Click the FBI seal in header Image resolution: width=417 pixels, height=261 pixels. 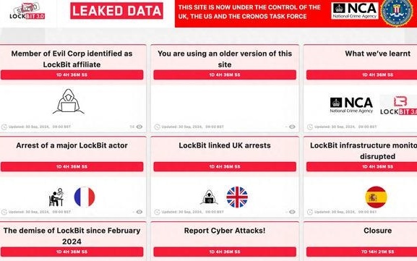pyautogui.click(x=397, y=12)
